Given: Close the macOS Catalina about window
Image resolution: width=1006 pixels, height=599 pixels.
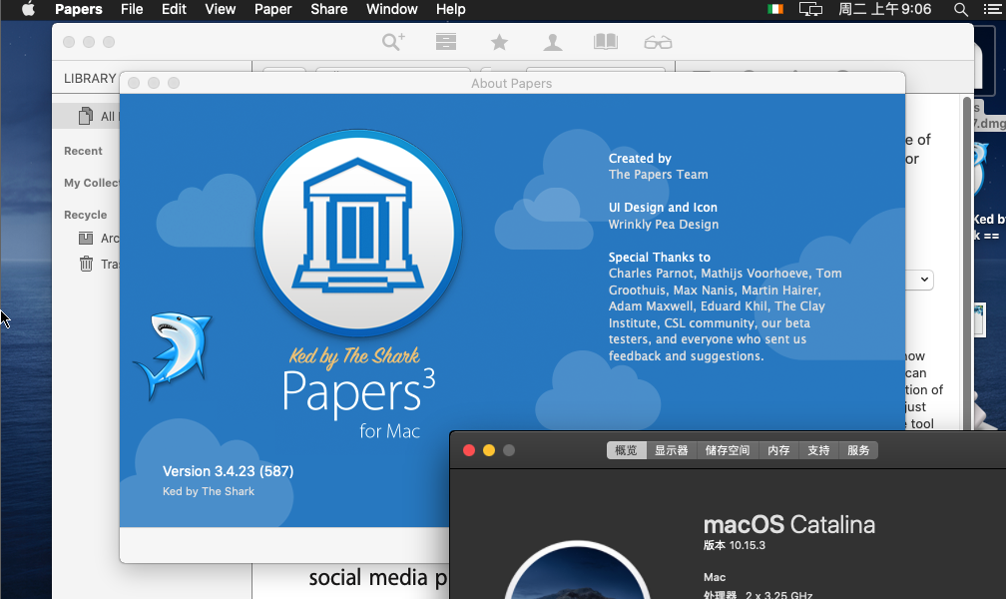Looking at the screenshot, I should click(469, 450).
